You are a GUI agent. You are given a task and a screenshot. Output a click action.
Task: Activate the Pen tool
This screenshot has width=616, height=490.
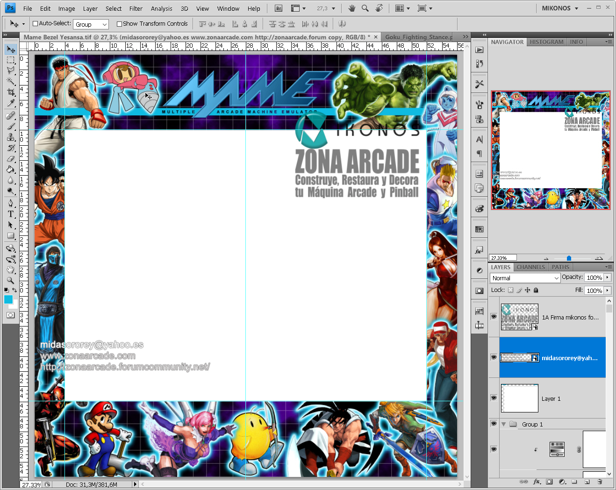[11, 203]
